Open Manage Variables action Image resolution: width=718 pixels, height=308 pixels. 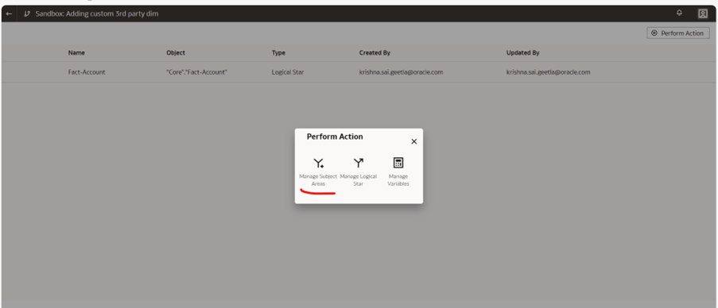pyautogui.click(x=398, y=171)
